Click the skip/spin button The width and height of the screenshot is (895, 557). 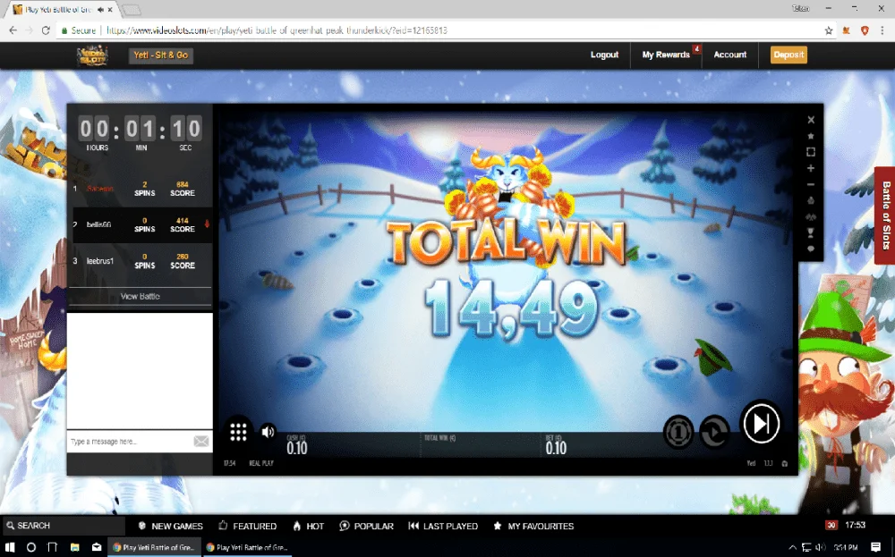[x=761, y=424]
